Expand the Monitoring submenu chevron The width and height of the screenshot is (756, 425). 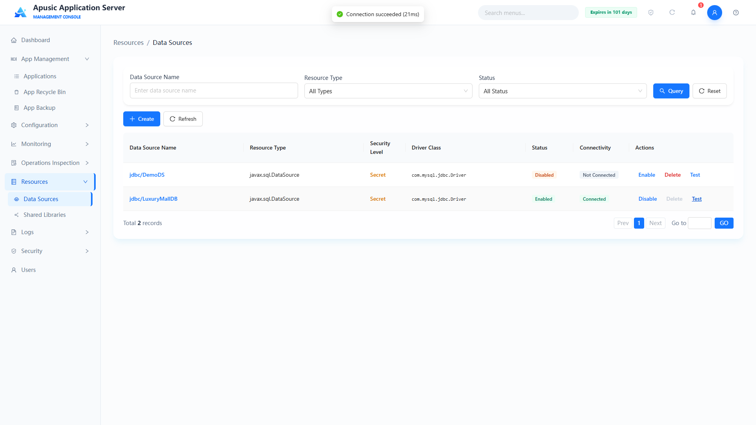87,144
